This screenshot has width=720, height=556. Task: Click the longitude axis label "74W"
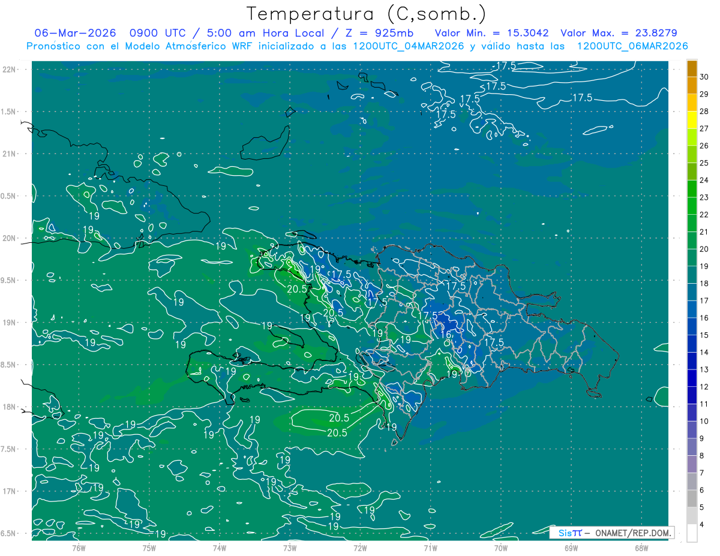coord(220,547)
